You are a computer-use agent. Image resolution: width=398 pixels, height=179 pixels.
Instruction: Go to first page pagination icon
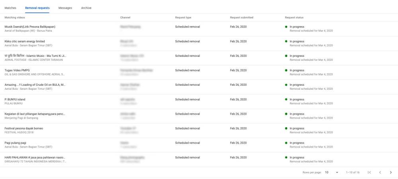pyautogui.click(x=369, y=172)
